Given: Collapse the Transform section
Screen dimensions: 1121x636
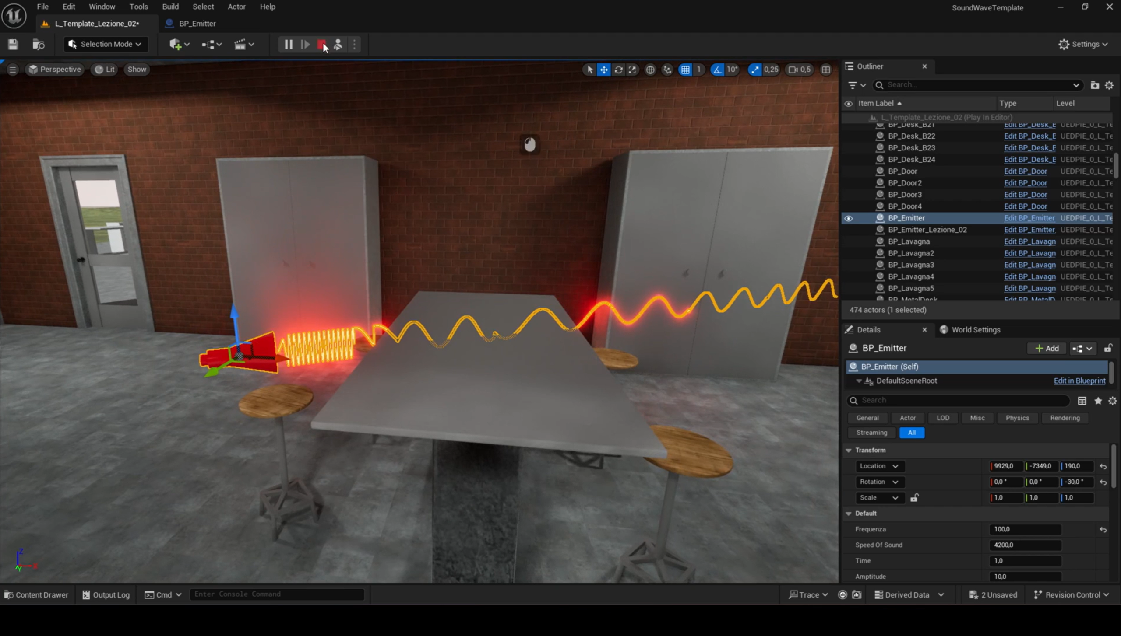Looking at the screenshot, I should [x=849, y=450].
